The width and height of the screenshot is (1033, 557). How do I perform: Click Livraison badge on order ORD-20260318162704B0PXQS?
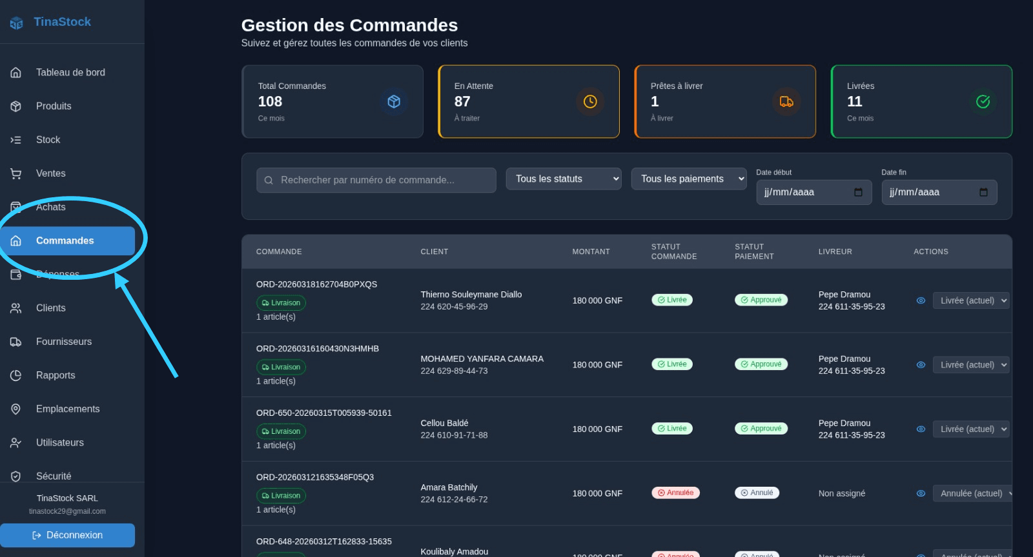coord(281,302)
